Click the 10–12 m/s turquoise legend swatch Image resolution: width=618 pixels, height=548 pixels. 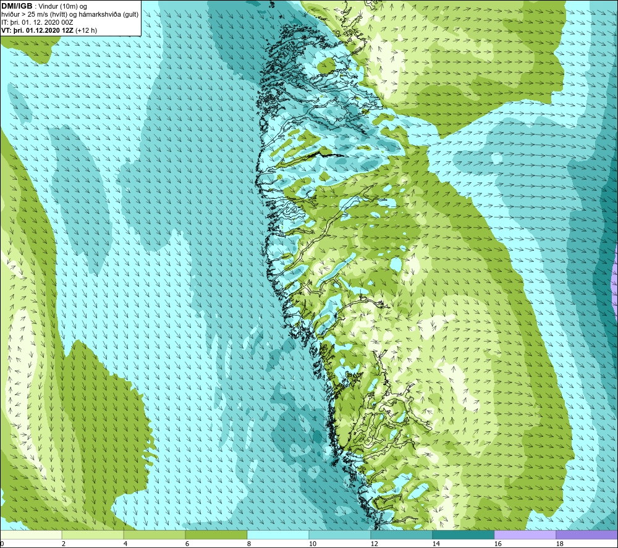coord(340,534)
